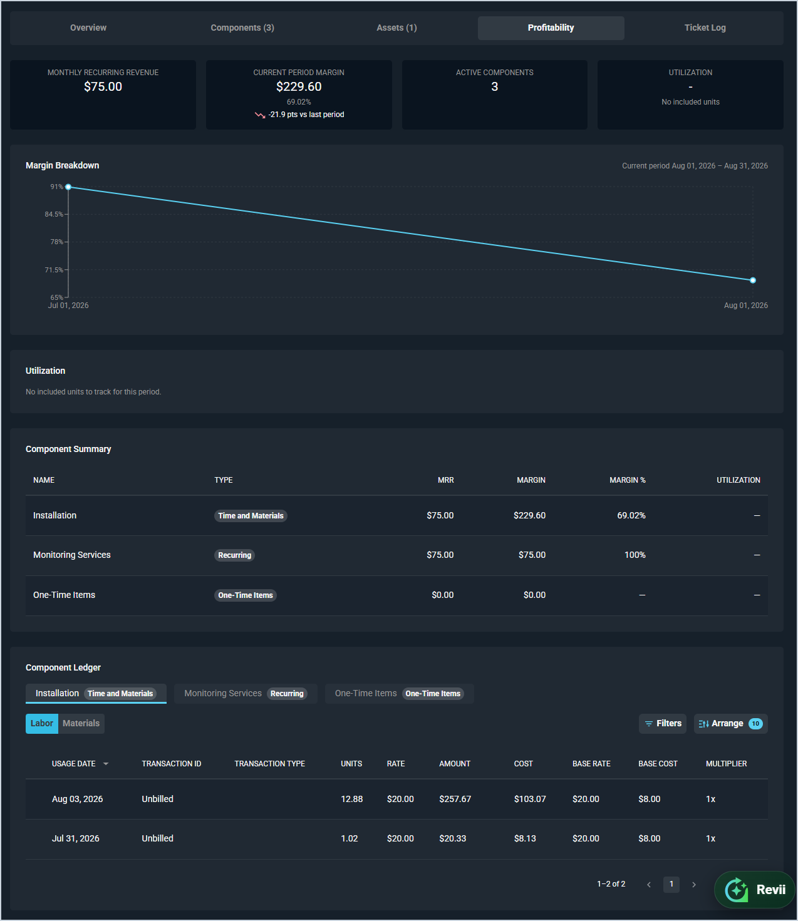
Task: Click the Installation row in Component Summary
Action: click(396, 516)
